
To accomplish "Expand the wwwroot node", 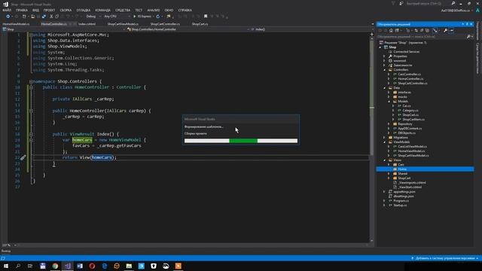I will [x=384, y=61].
